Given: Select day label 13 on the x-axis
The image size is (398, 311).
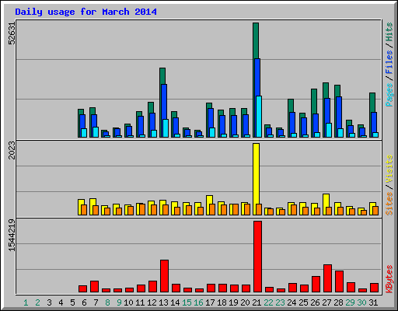Looking at the screenshot, I should pos(163,302).
